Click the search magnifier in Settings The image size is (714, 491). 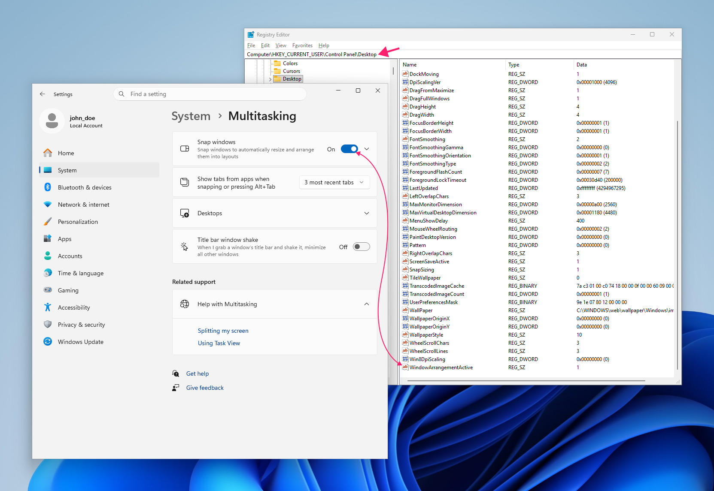pyautogui.click(x=122, y=94)
